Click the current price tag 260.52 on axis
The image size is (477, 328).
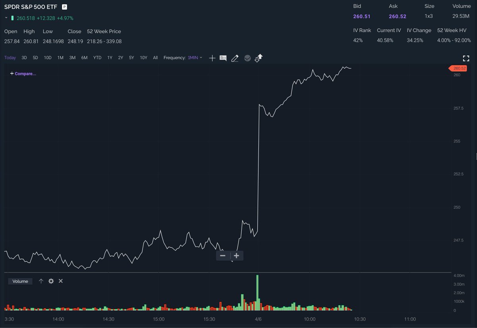point(458,68)
